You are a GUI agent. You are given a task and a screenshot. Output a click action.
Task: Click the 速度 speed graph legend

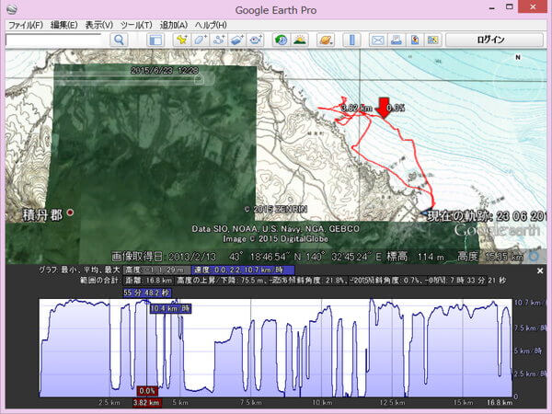coord(243,270)
